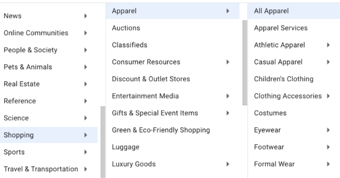This screenshot has width=340, height=178.
Task: Select Pets & Animals category
Action: tap(28, 67)
